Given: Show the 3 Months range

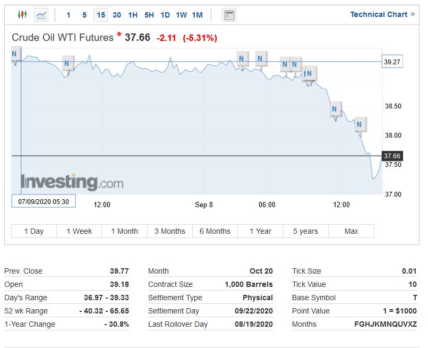Looking at the screenshot, I should [x=170, y=231].
